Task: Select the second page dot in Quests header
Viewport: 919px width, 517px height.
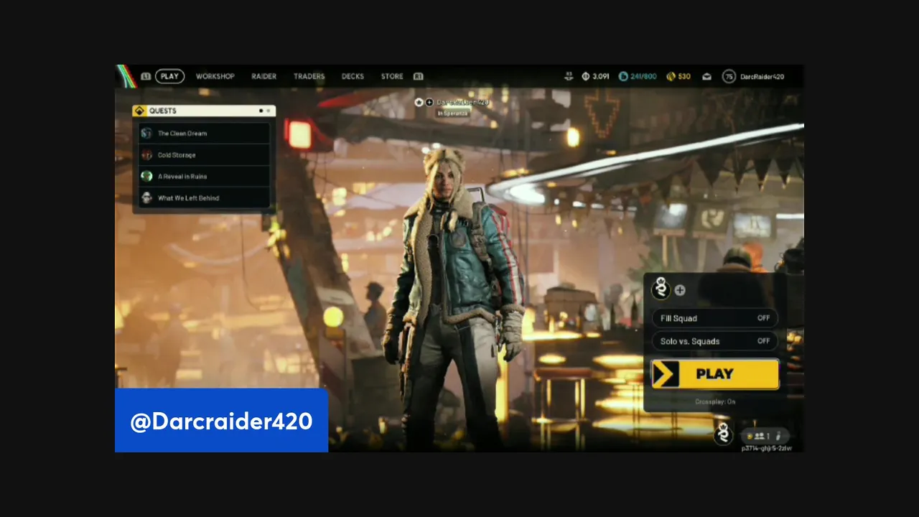Action: (269, 111)
